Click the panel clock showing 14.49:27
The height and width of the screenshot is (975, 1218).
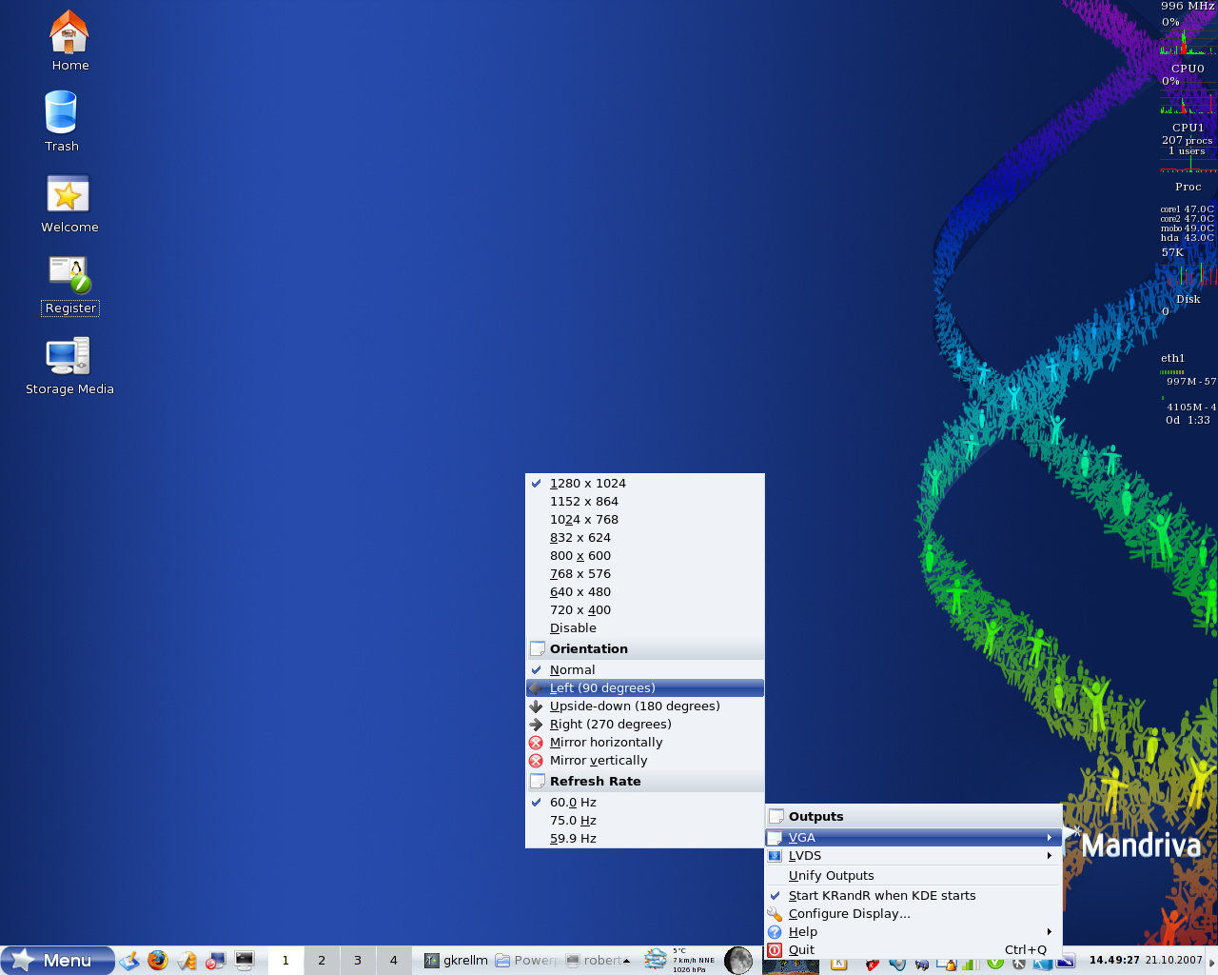(1114, 960)
